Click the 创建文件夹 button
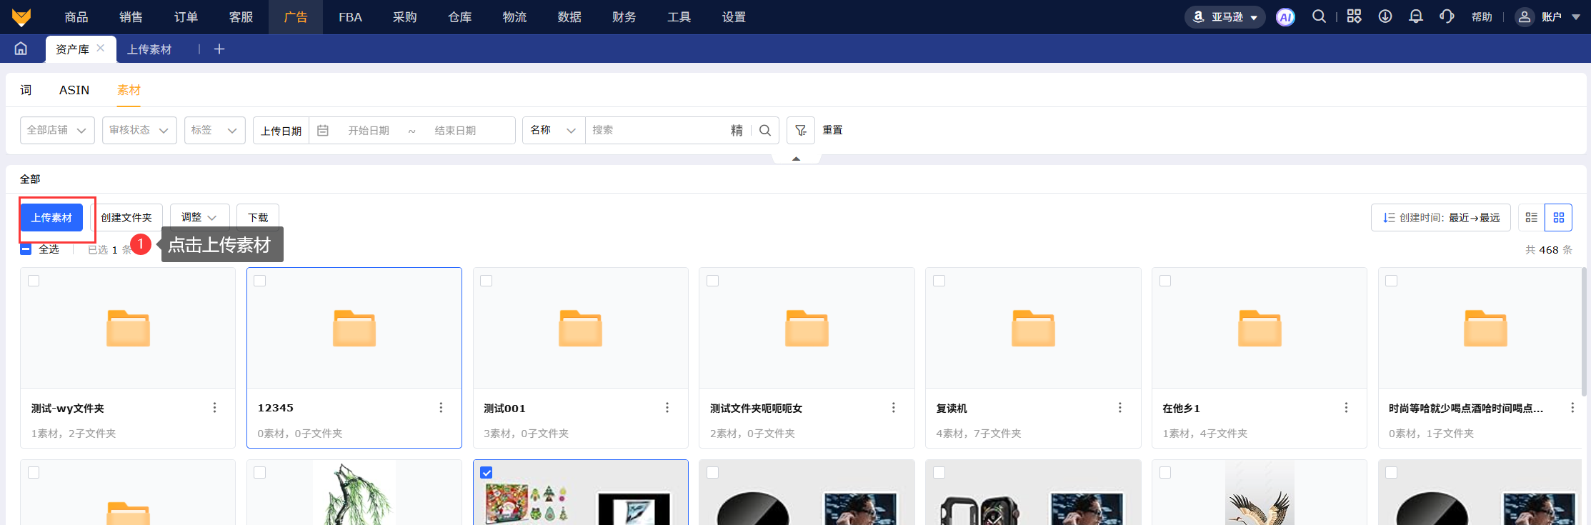Image resolution: width=1591 pixels, height=525 pixels. (126, 217)
